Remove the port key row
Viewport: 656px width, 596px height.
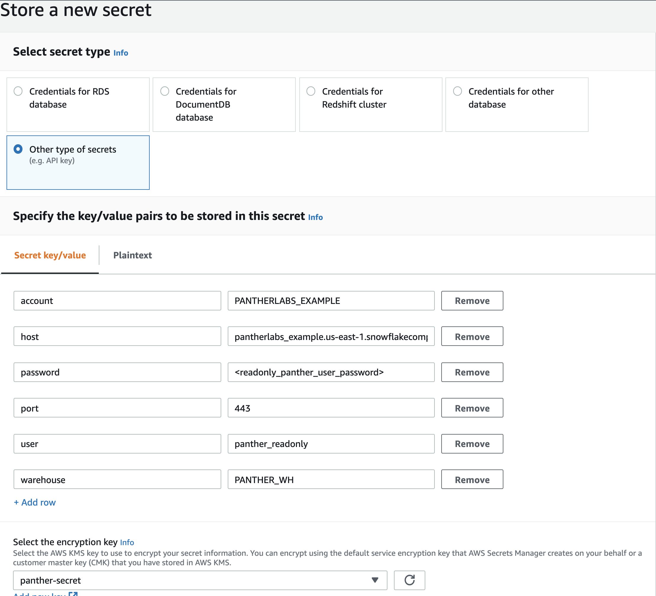coord(472,408)
